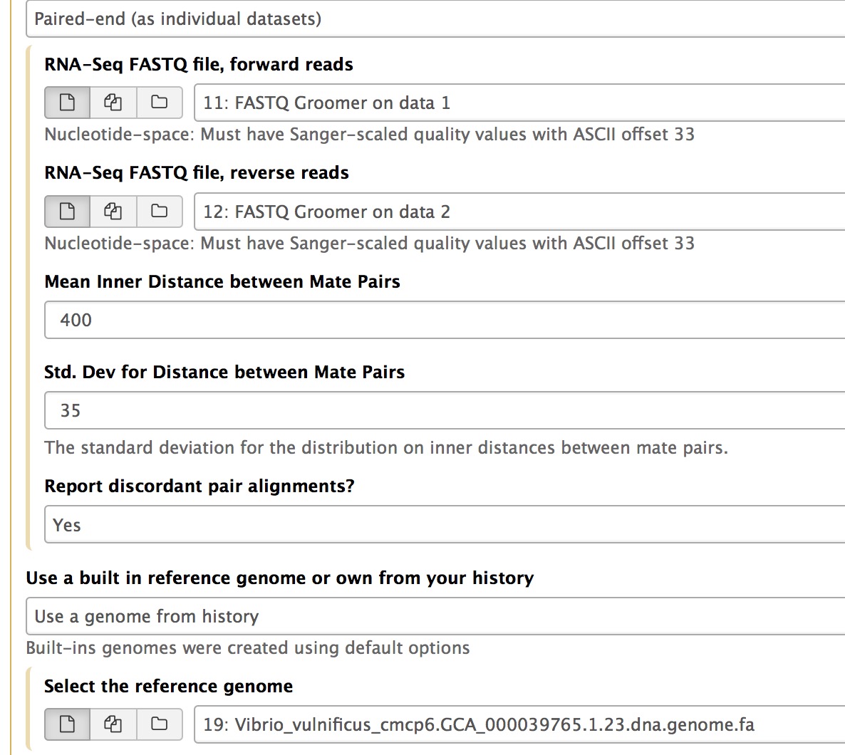
Task: Open the Paired-end library type dropdown
Action: pyautogui.click(x=435, y=19)
